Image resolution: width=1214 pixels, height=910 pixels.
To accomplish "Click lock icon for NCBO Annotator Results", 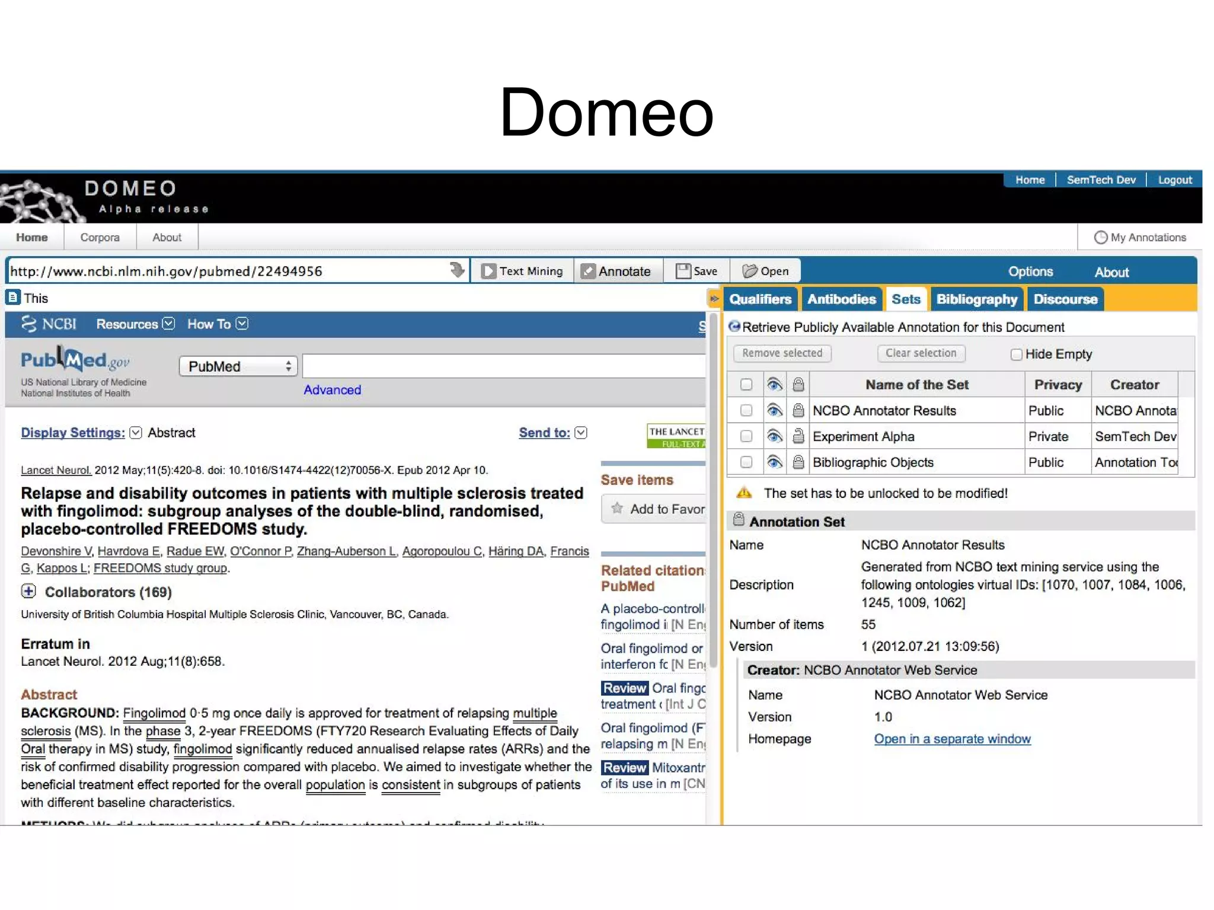I will pyautogui.click(x=798, y=410).
